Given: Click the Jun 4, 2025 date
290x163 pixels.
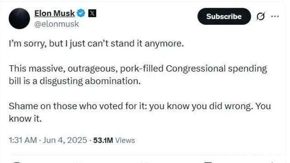Looking at the screenshot, I should [x=65, y=140].
